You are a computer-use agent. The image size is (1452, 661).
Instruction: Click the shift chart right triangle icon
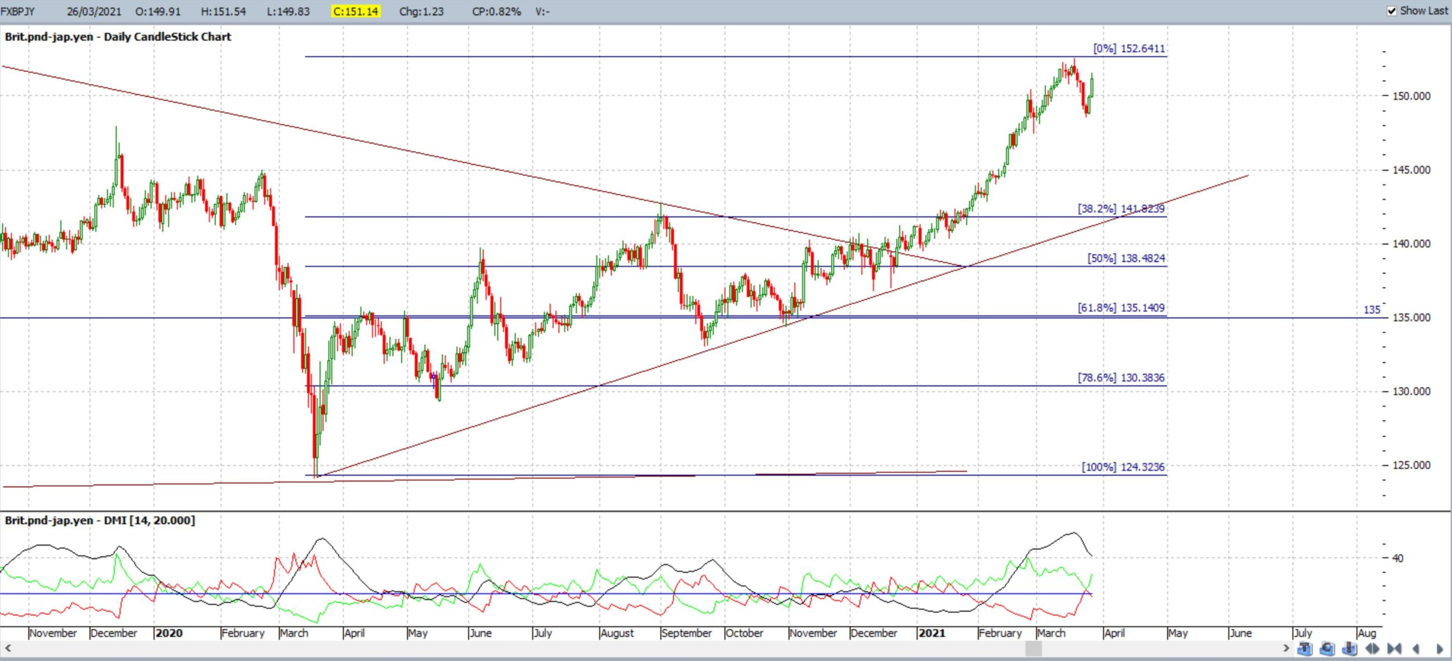coord(1439,648)
